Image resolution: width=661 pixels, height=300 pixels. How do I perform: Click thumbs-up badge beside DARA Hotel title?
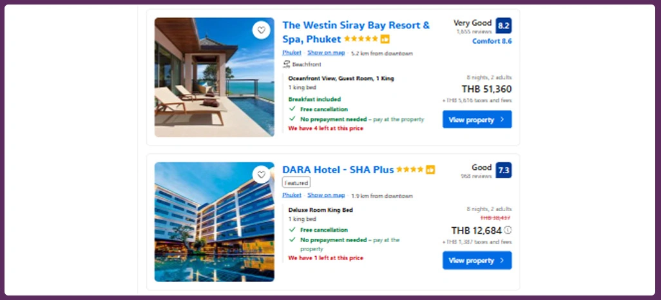430,170
